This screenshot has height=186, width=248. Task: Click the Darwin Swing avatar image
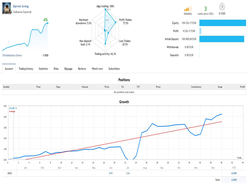click(7, 8)
